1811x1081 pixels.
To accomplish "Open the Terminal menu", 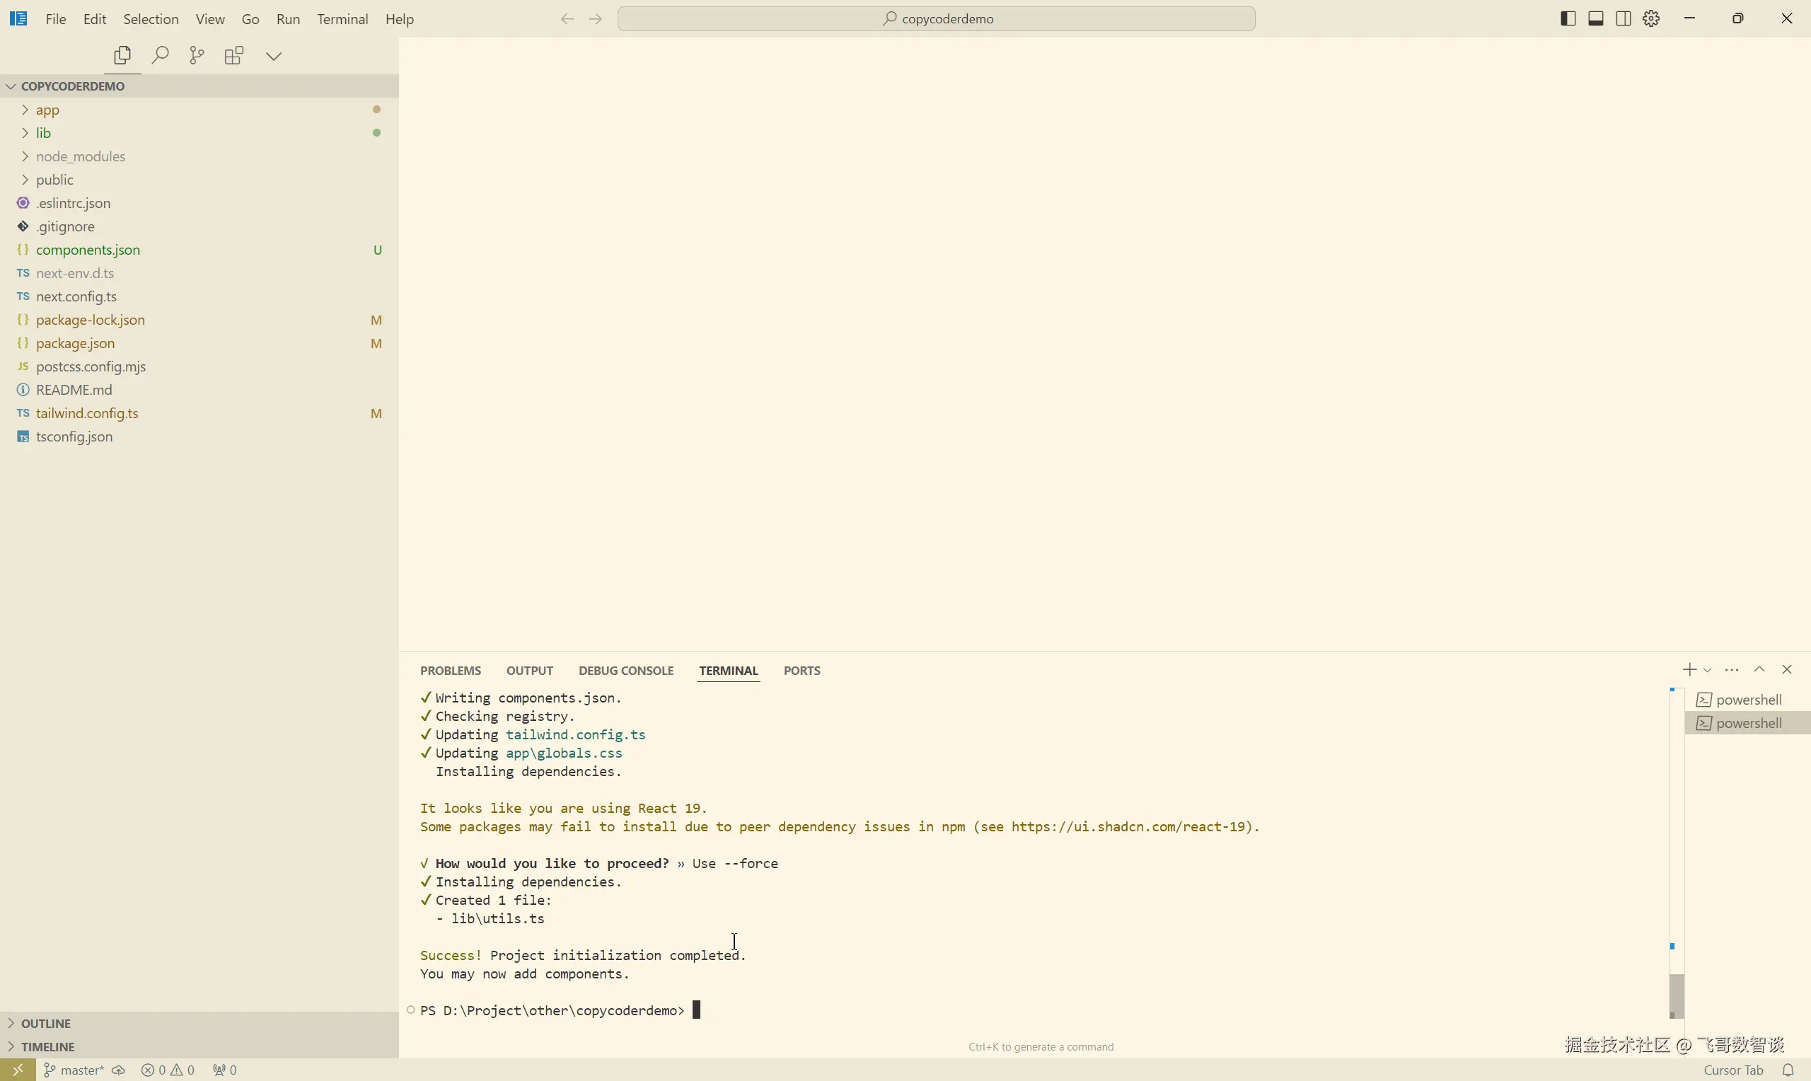I will (x=342, y=19).
